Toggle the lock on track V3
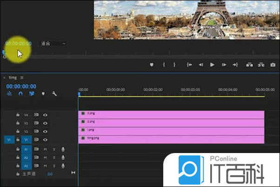The width and height of the screenshot is (280, 187). click(18, 123)
